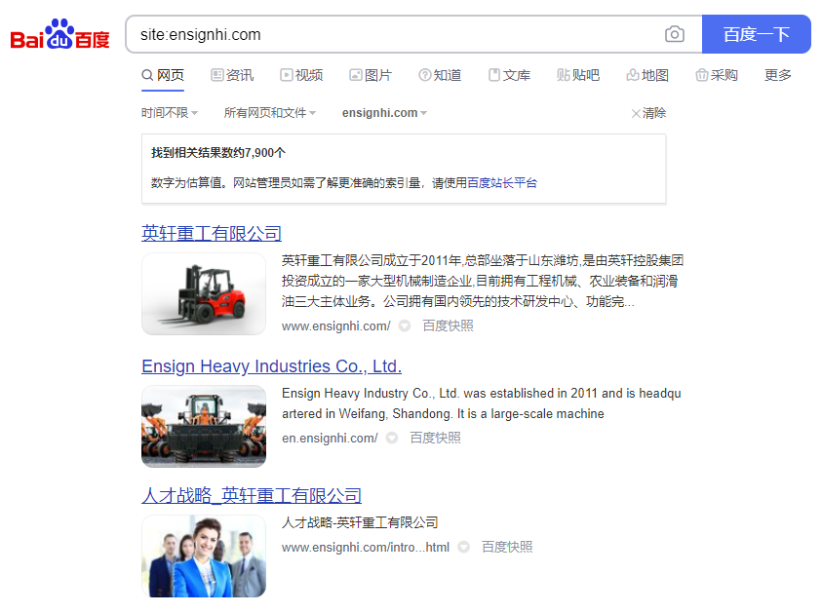Visit the www.ensignhi.com/ URL link
Viewport: 822px width, 613px height.
[336, 326]
